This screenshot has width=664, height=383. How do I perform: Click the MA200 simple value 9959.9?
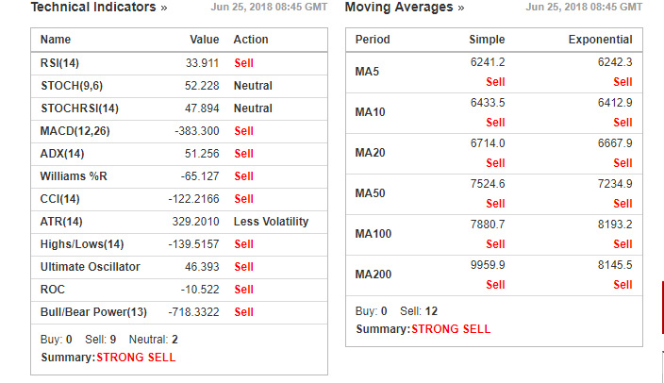click(x=488, y=265)
